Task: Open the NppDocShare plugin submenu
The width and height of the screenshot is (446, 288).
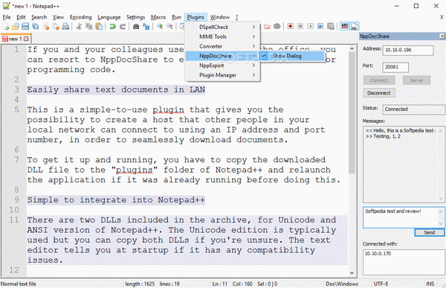Action: (x=222, y=56)
